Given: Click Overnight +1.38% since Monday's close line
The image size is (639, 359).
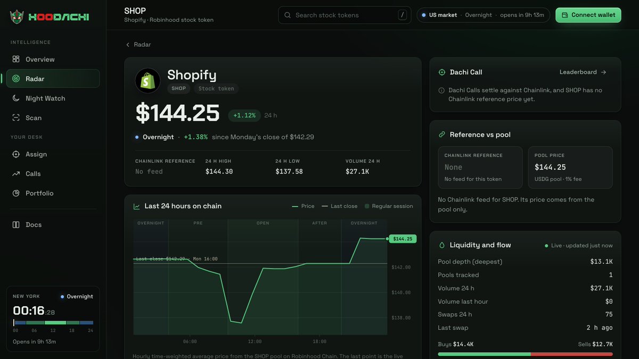Looking at the screenshot, I should click(x=224, y=137).
